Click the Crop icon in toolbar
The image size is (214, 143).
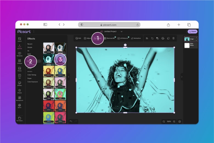152,38
